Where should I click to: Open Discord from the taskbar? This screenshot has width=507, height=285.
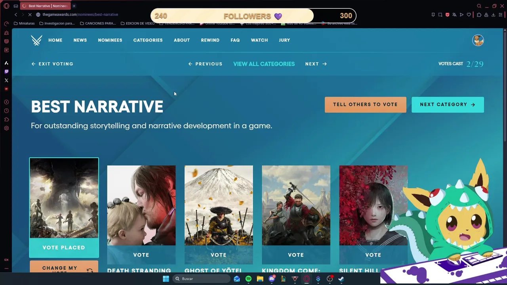[x=272, y=279]
